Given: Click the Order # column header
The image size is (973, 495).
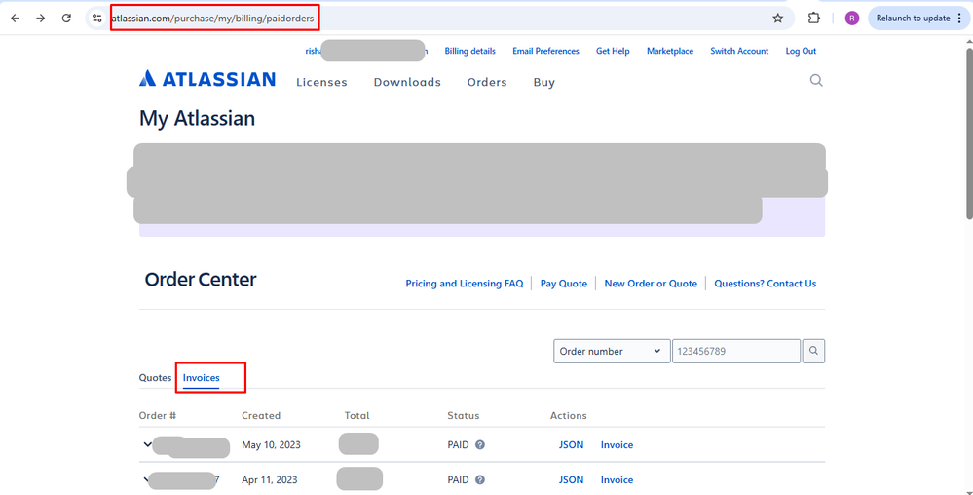Looking at the screenshot, I should pyautogui.click(x=158, y=415).
